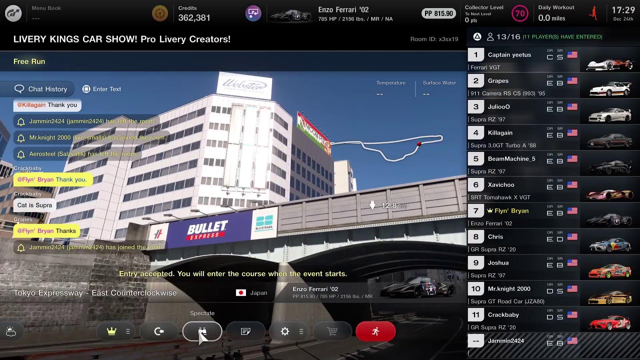Click the bell icon for Aerosteel left
This screenshot has width=640, height=360.
point(21,154)
